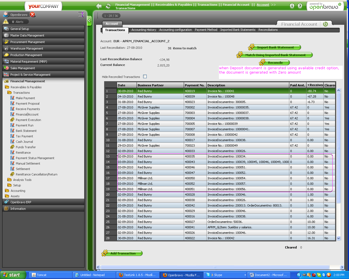
Task: Click the Add Transaction button
Action: click(x=123, y=253)
